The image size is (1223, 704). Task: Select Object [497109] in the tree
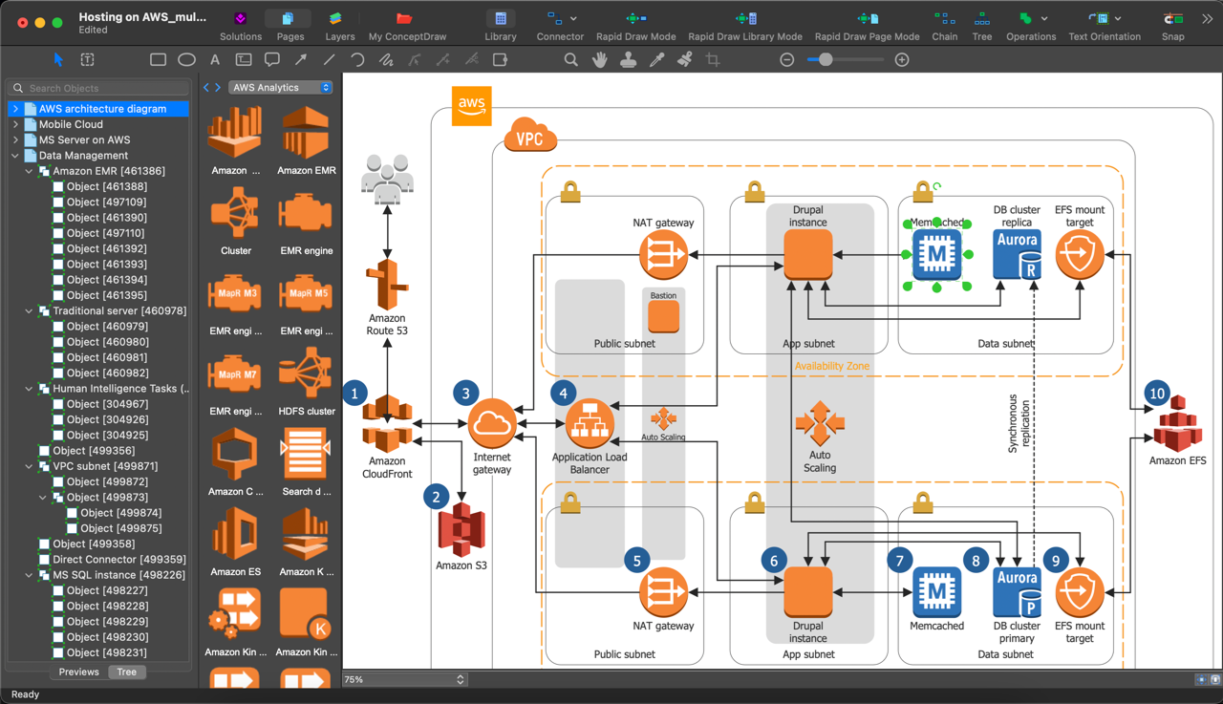[x=106, y=202]
